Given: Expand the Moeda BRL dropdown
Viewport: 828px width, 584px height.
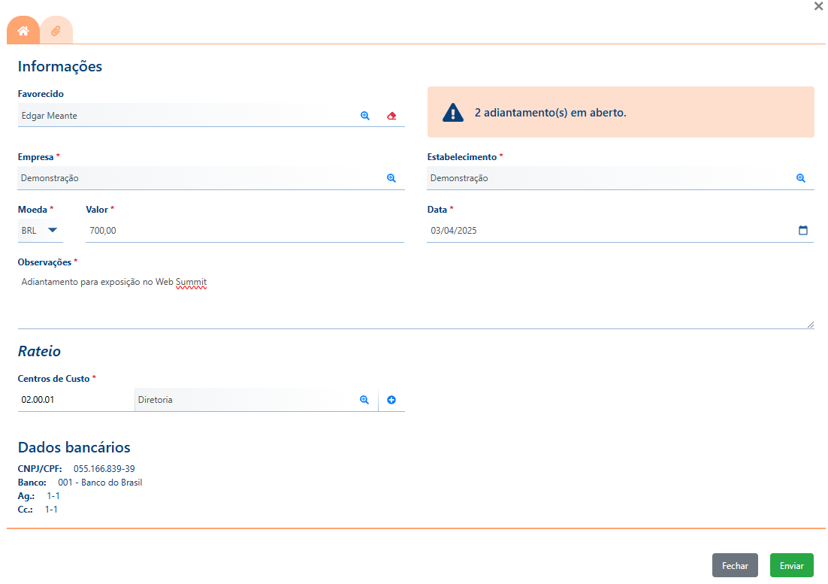Looking at the screenshot, I should click(x=40, y=230).
